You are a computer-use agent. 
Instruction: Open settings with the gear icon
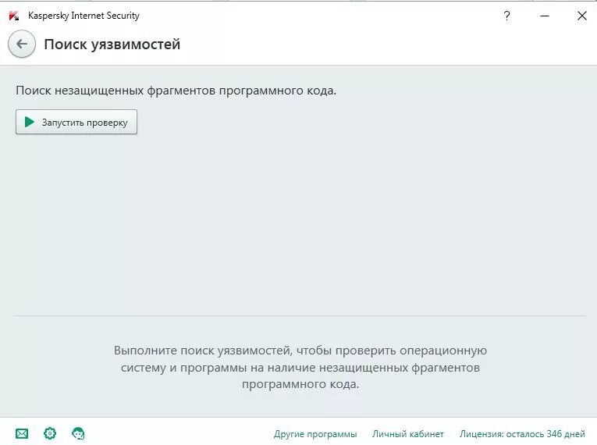click(50, 433)
